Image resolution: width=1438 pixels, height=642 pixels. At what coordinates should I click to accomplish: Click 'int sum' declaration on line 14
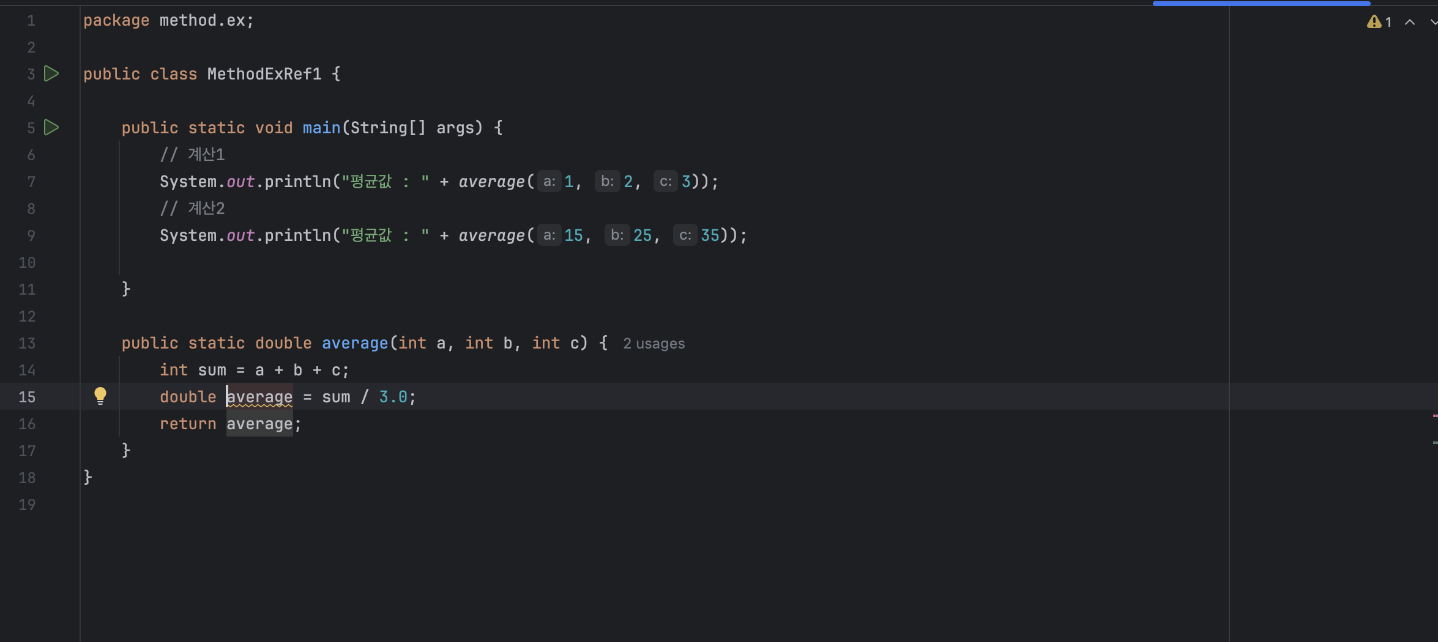[193, 370]
